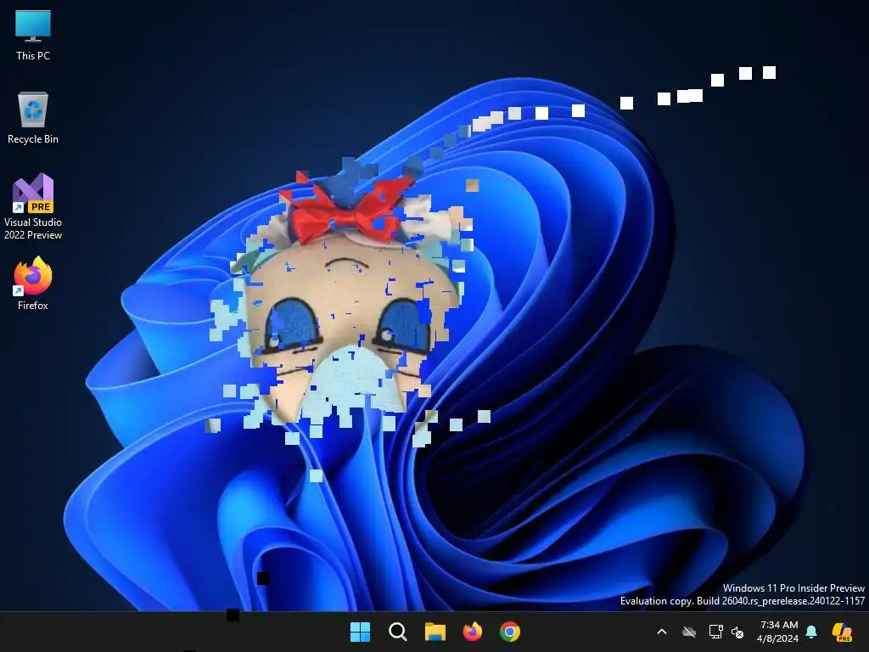Open the Windows Start menu
Screen dimensions: 869x652
click(x=360, y=632)
